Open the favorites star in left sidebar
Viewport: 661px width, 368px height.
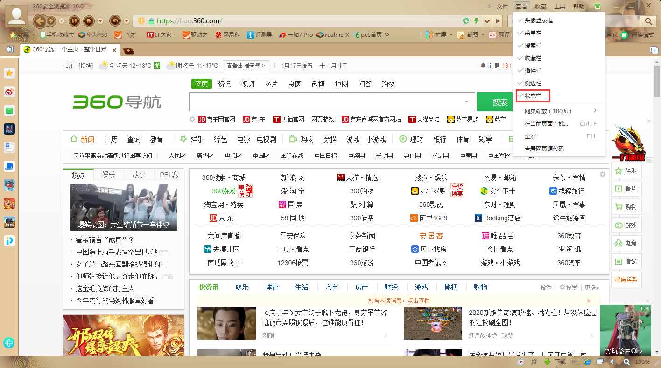point(9,73)
